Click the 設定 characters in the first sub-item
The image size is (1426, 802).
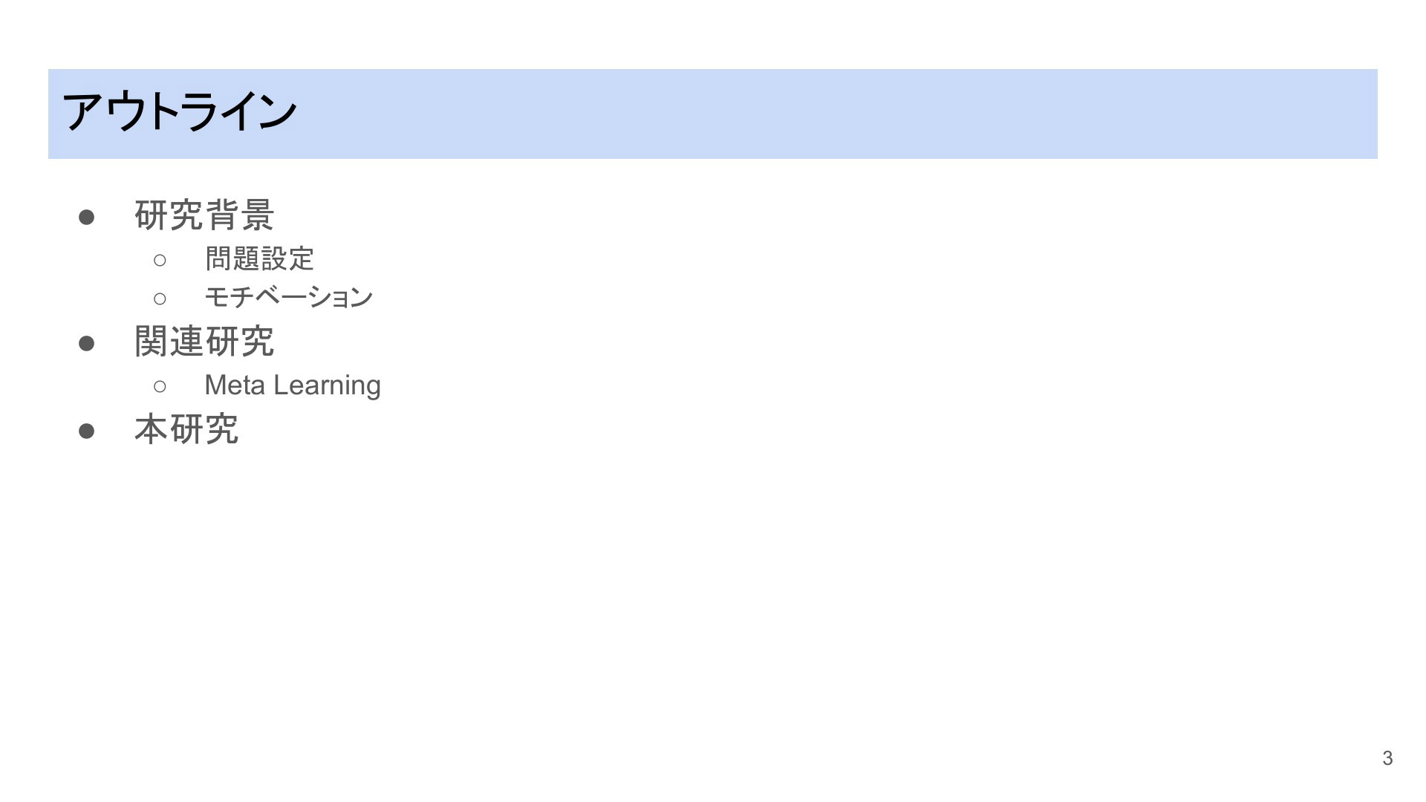[287, 258]
